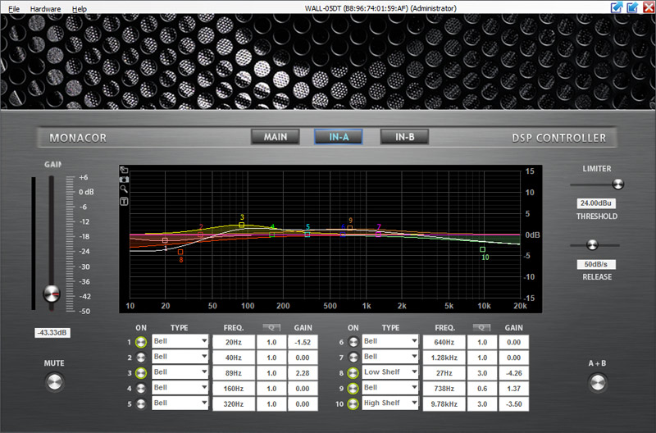Click the download arrow icon in title bar
Viewport: 656px width, 433px height.
point(632,7)
